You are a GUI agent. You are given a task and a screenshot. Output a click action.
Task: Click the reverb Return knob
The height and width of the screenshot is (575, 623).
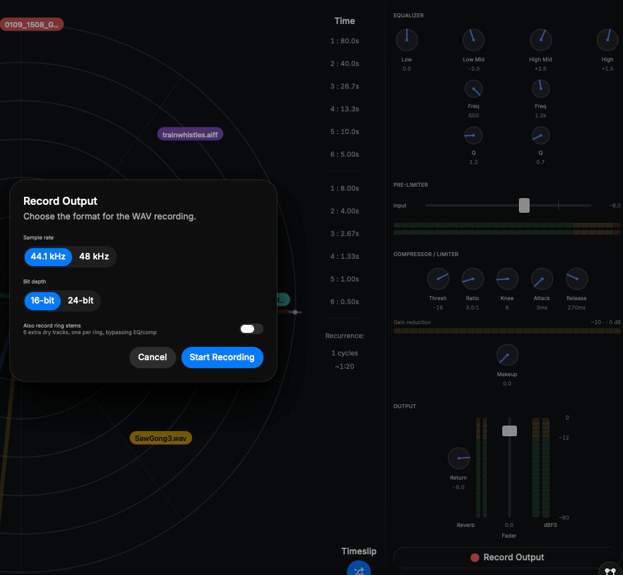point(458,458)
